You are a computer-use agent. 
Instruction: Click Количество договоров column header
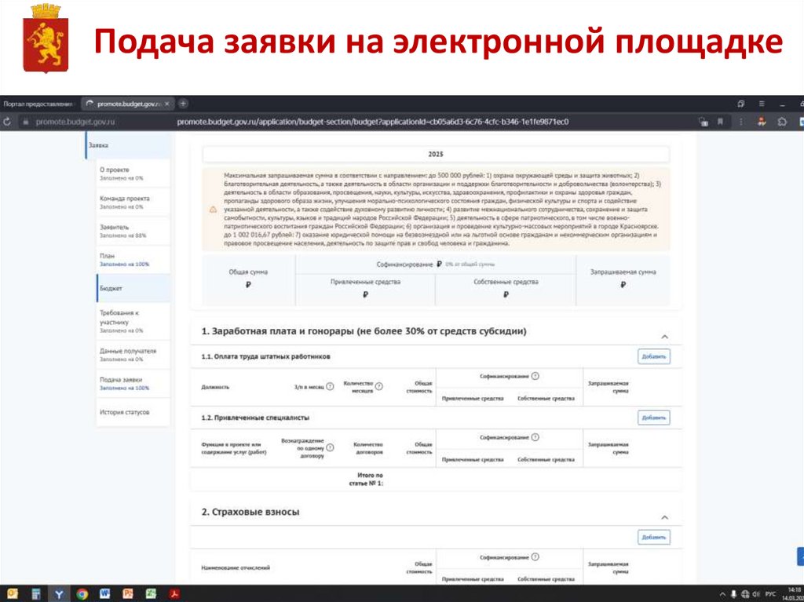(368, 448)
